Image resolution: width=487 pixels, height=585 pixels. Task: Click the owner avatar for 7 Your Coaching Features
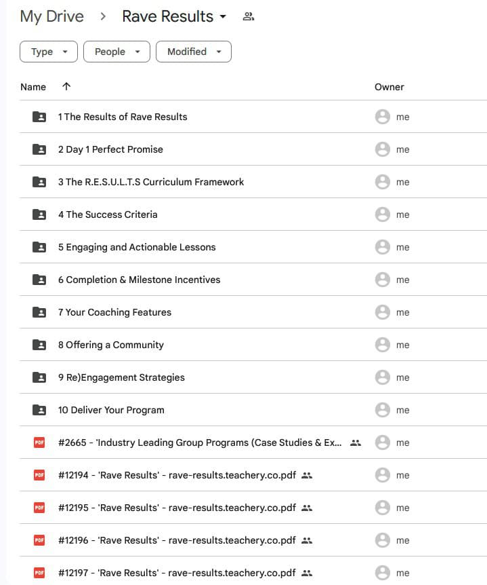point(383,312)
